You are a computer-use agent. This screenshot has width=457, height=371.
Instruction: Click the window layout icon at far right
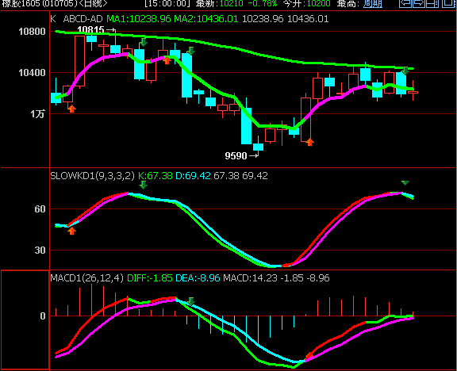(x=449, y=3)
